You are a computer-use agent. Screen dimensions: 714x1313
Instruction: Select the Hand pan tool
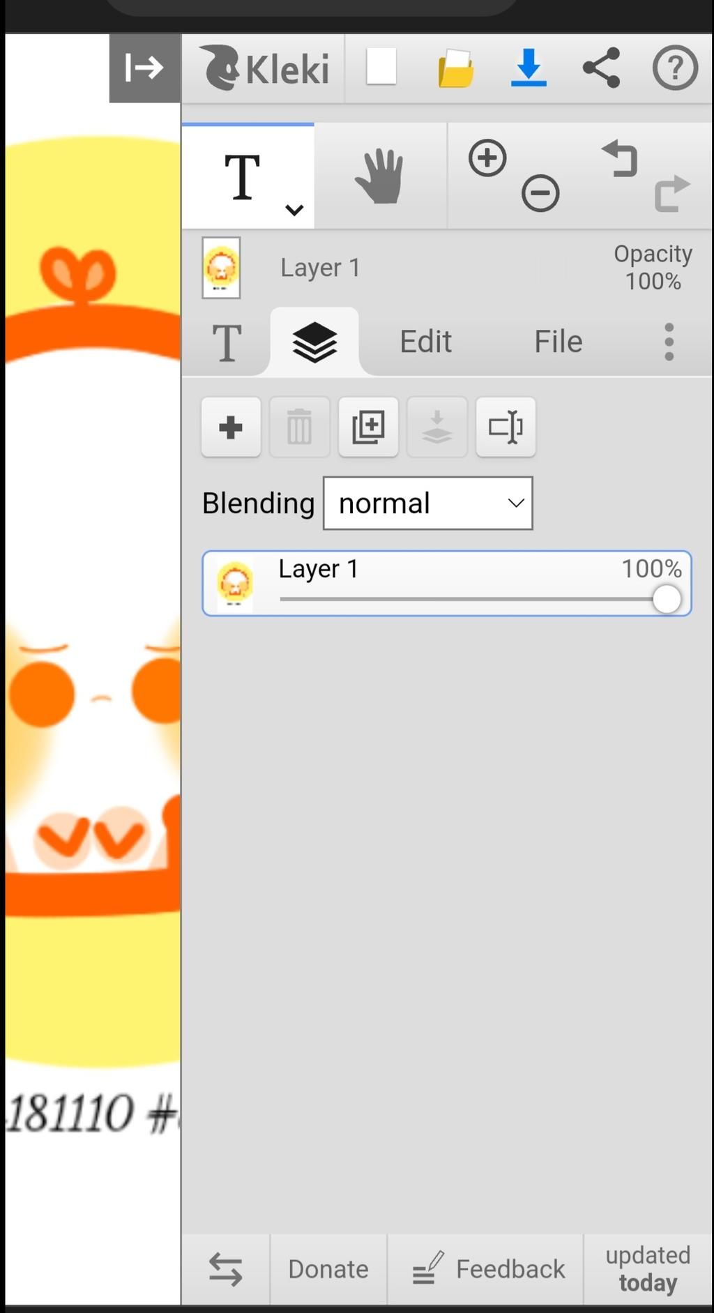[x=380, y=176]
